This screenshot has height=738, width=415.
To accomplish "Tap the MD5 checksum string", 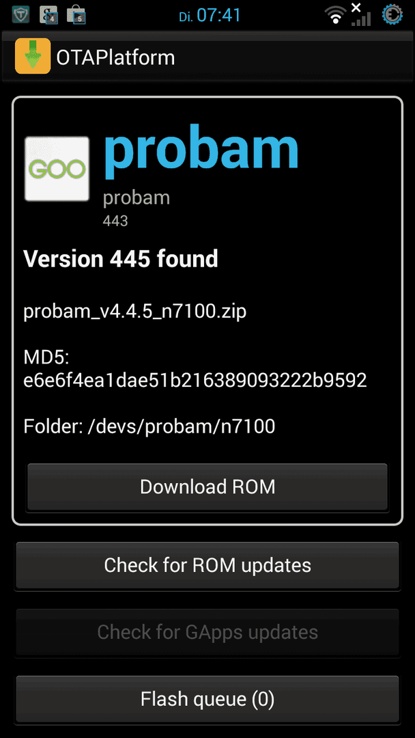I will click(x=195, y=380).
